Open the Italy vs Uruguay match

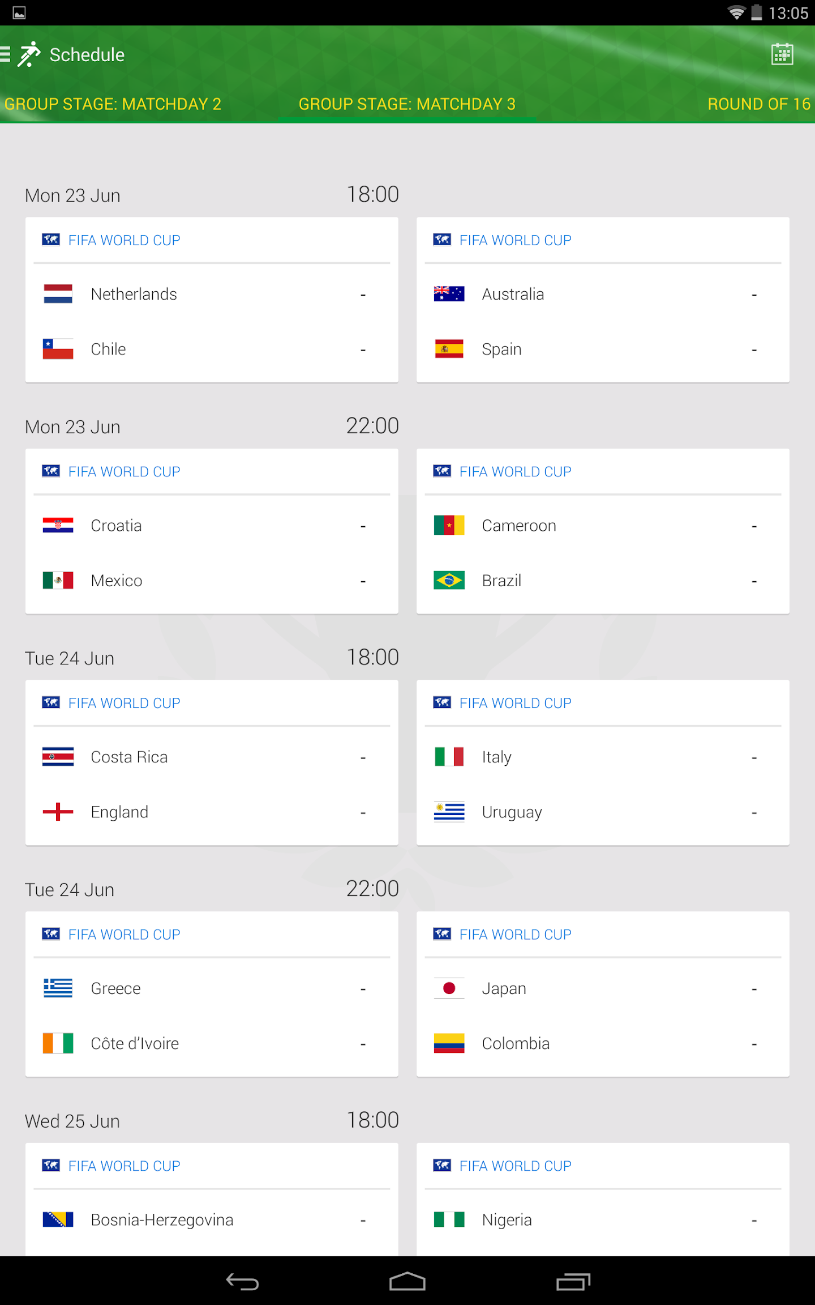603,784
